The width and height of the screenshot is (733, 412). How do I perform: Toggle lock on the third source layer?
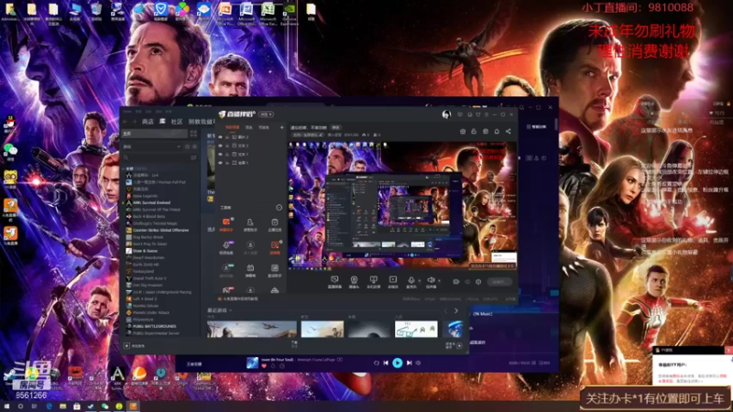point(227,154)
